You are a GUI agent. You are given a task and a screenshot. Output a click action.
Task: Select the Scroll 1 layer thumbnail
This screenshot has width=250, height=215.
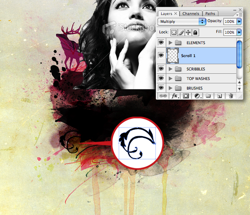coord(172,55)
